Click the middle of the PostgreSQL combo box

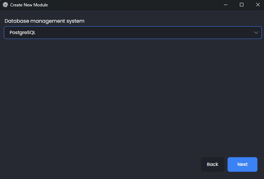click(133, 33)
